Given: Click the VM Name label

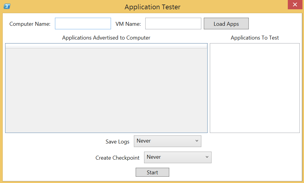Looking at the screenshot, I should click(x=128, y=24).
